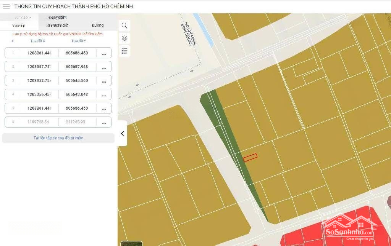Screen dimensions: 391x246
Task: Switch to the Đường tab
Action: [x=97, y=25]
